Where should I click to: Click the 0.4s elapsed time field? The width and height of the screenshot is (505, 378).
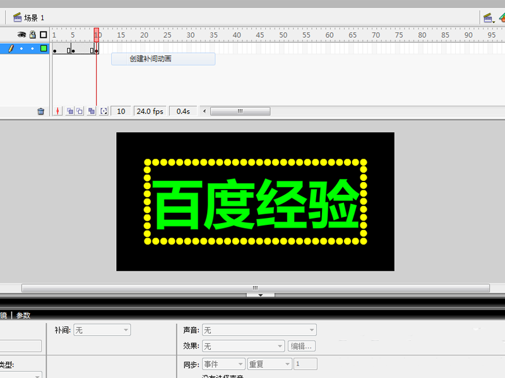tap(183, 112)
